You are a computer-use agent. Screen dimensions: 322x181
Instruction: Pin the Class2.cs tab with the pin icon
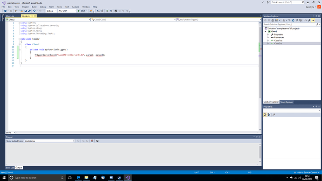(x=32, y=16)
